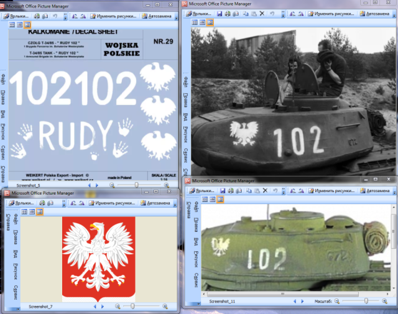Open toolbar options after Автозамена in tank photo window
Viewport: 398px width, 314px height.
pyautogui.click(x=394, y=14)
